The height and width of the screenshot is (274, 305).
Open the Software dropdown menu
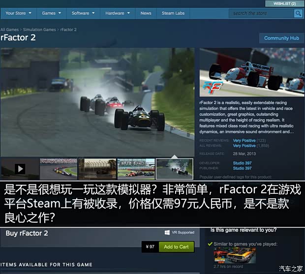click(83, 13)
